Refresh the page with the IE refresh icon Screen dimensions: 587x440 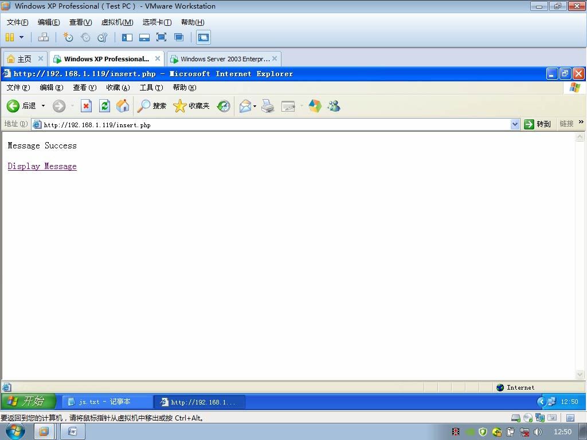pos(104,106)
